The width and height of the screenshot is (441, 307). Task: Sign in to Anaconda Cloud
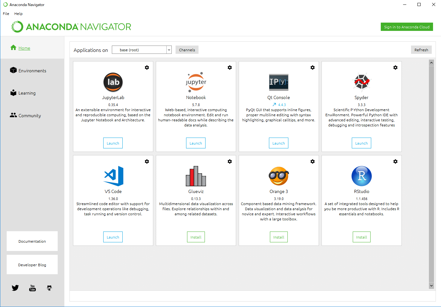tap(407, 27)
